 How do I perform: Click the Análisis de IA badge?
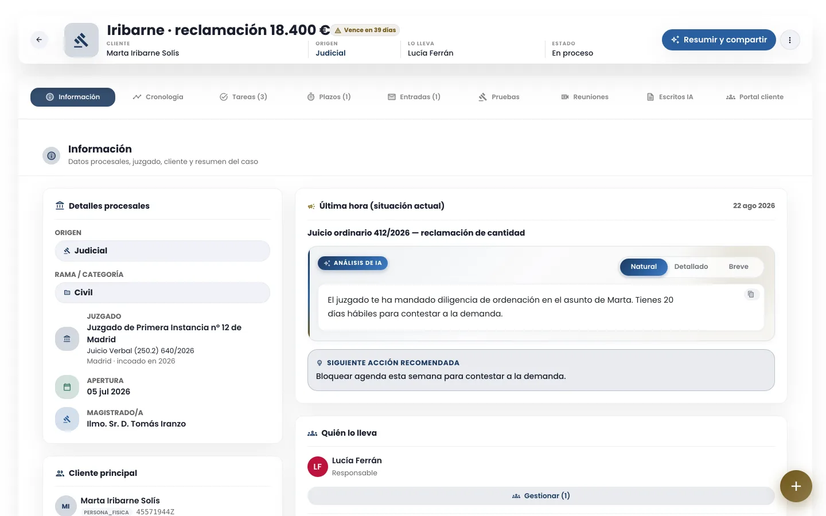(353, 263)
